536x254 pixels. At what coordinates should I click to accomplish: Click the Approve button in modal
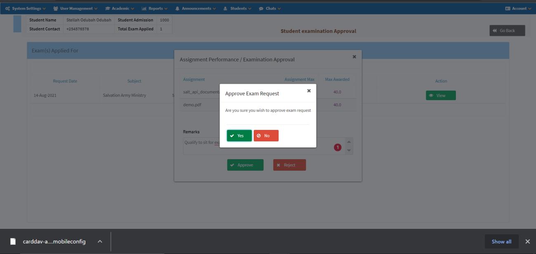(245, 165)
